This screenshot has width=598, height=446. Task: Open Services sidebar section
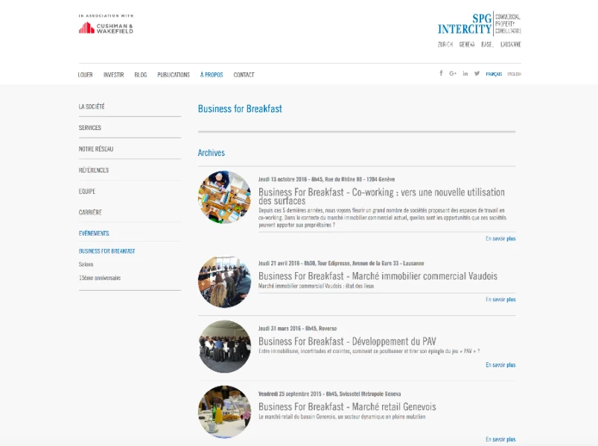pyautogui.click(x=90, y=128)
